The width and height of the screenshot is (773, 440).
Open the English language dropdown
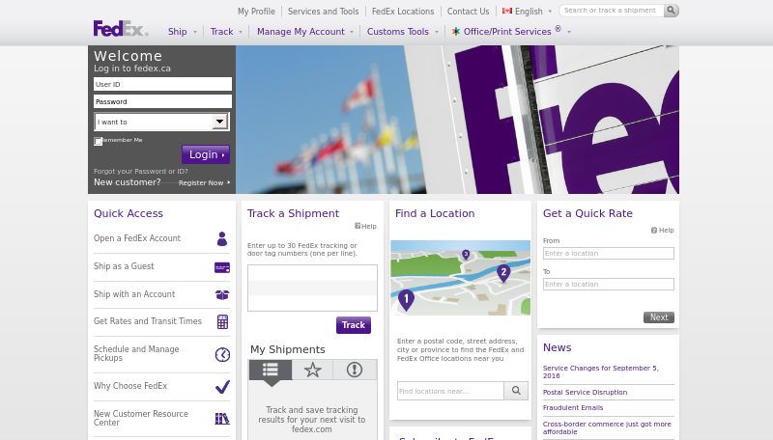coord(550,12)
